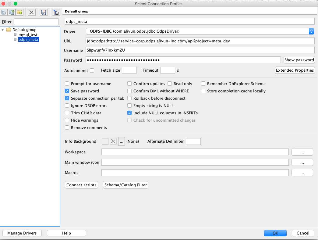318x240 pixels.
Task: Enable Rollback before disconnect
Action: (129, 98)
